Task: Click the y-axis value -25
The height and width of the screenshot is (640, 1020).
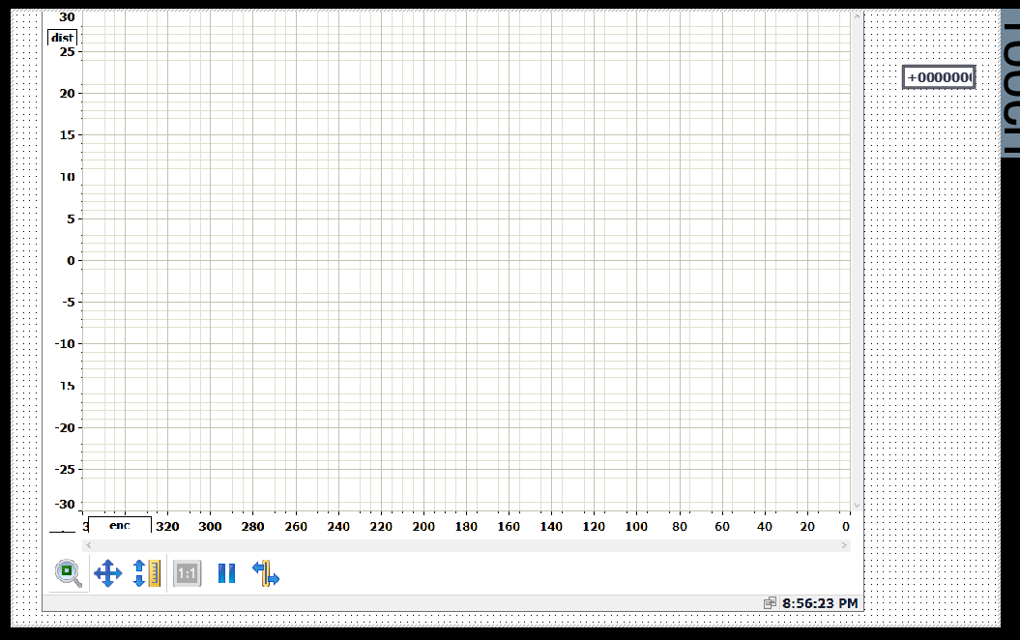Action: pyautogui.click(x=65, y=469)
